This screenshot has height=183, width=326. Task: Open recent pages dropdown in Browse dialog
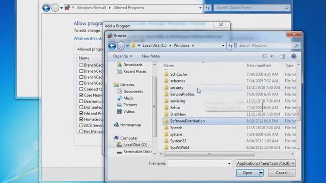point(127,46)
